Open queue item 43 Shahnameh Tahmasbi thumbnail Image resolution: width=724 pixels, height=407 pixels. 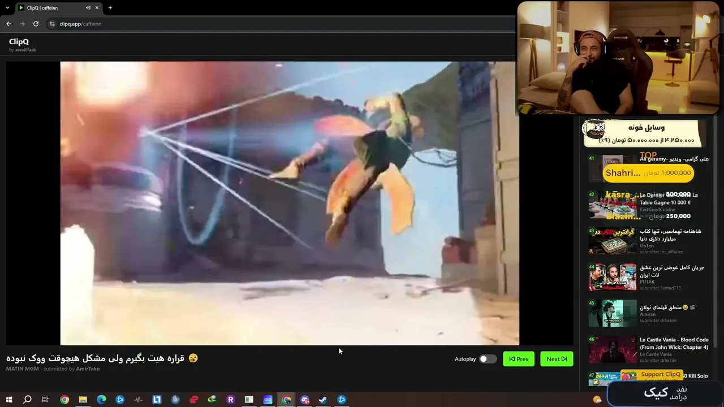click(613, 241)
